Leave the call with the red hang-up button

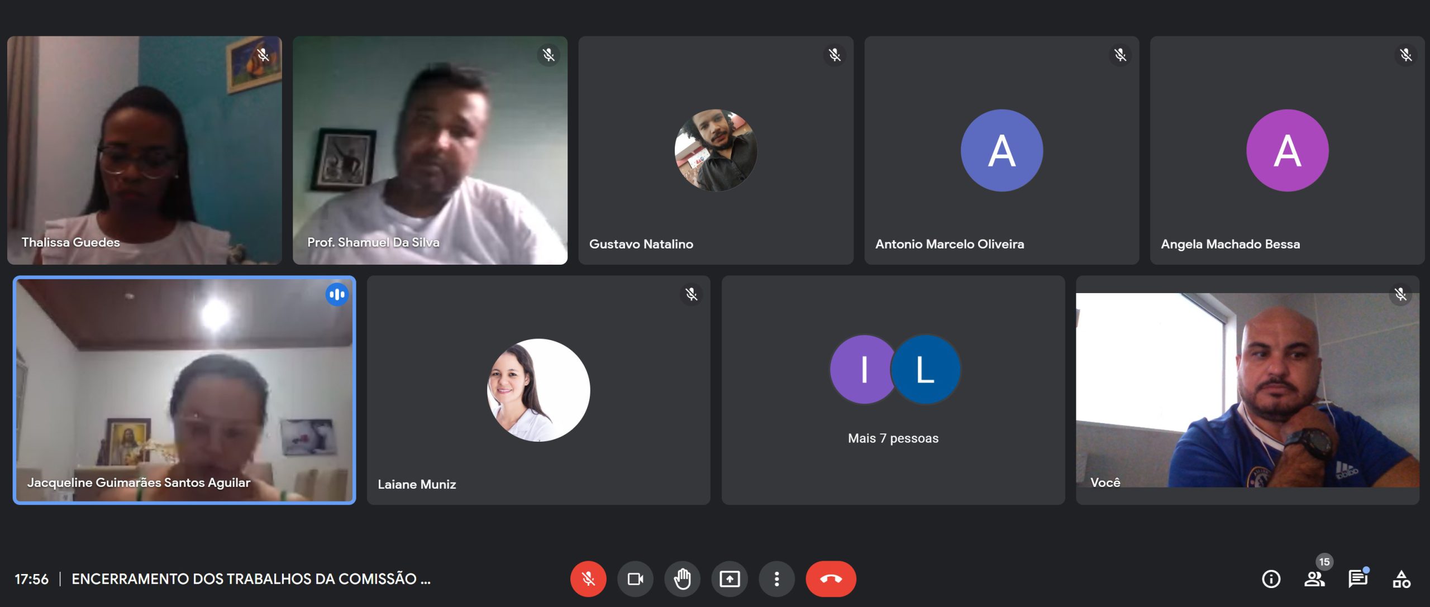[x=831, y=579]
